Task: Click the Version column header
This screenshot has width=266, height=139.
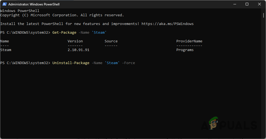Action: [75, 41]
